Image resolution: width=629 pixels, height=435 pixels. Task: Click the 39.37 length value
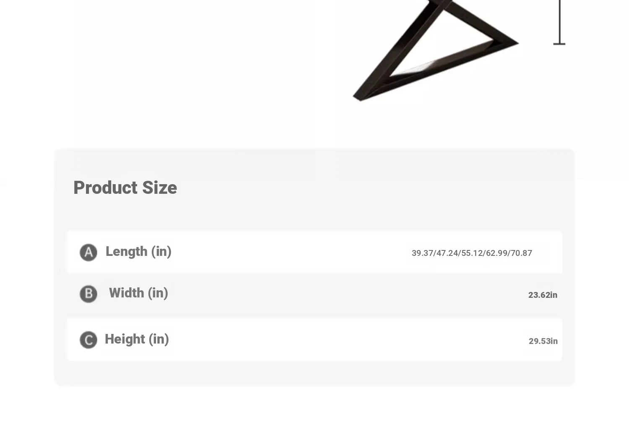point(423,253)
